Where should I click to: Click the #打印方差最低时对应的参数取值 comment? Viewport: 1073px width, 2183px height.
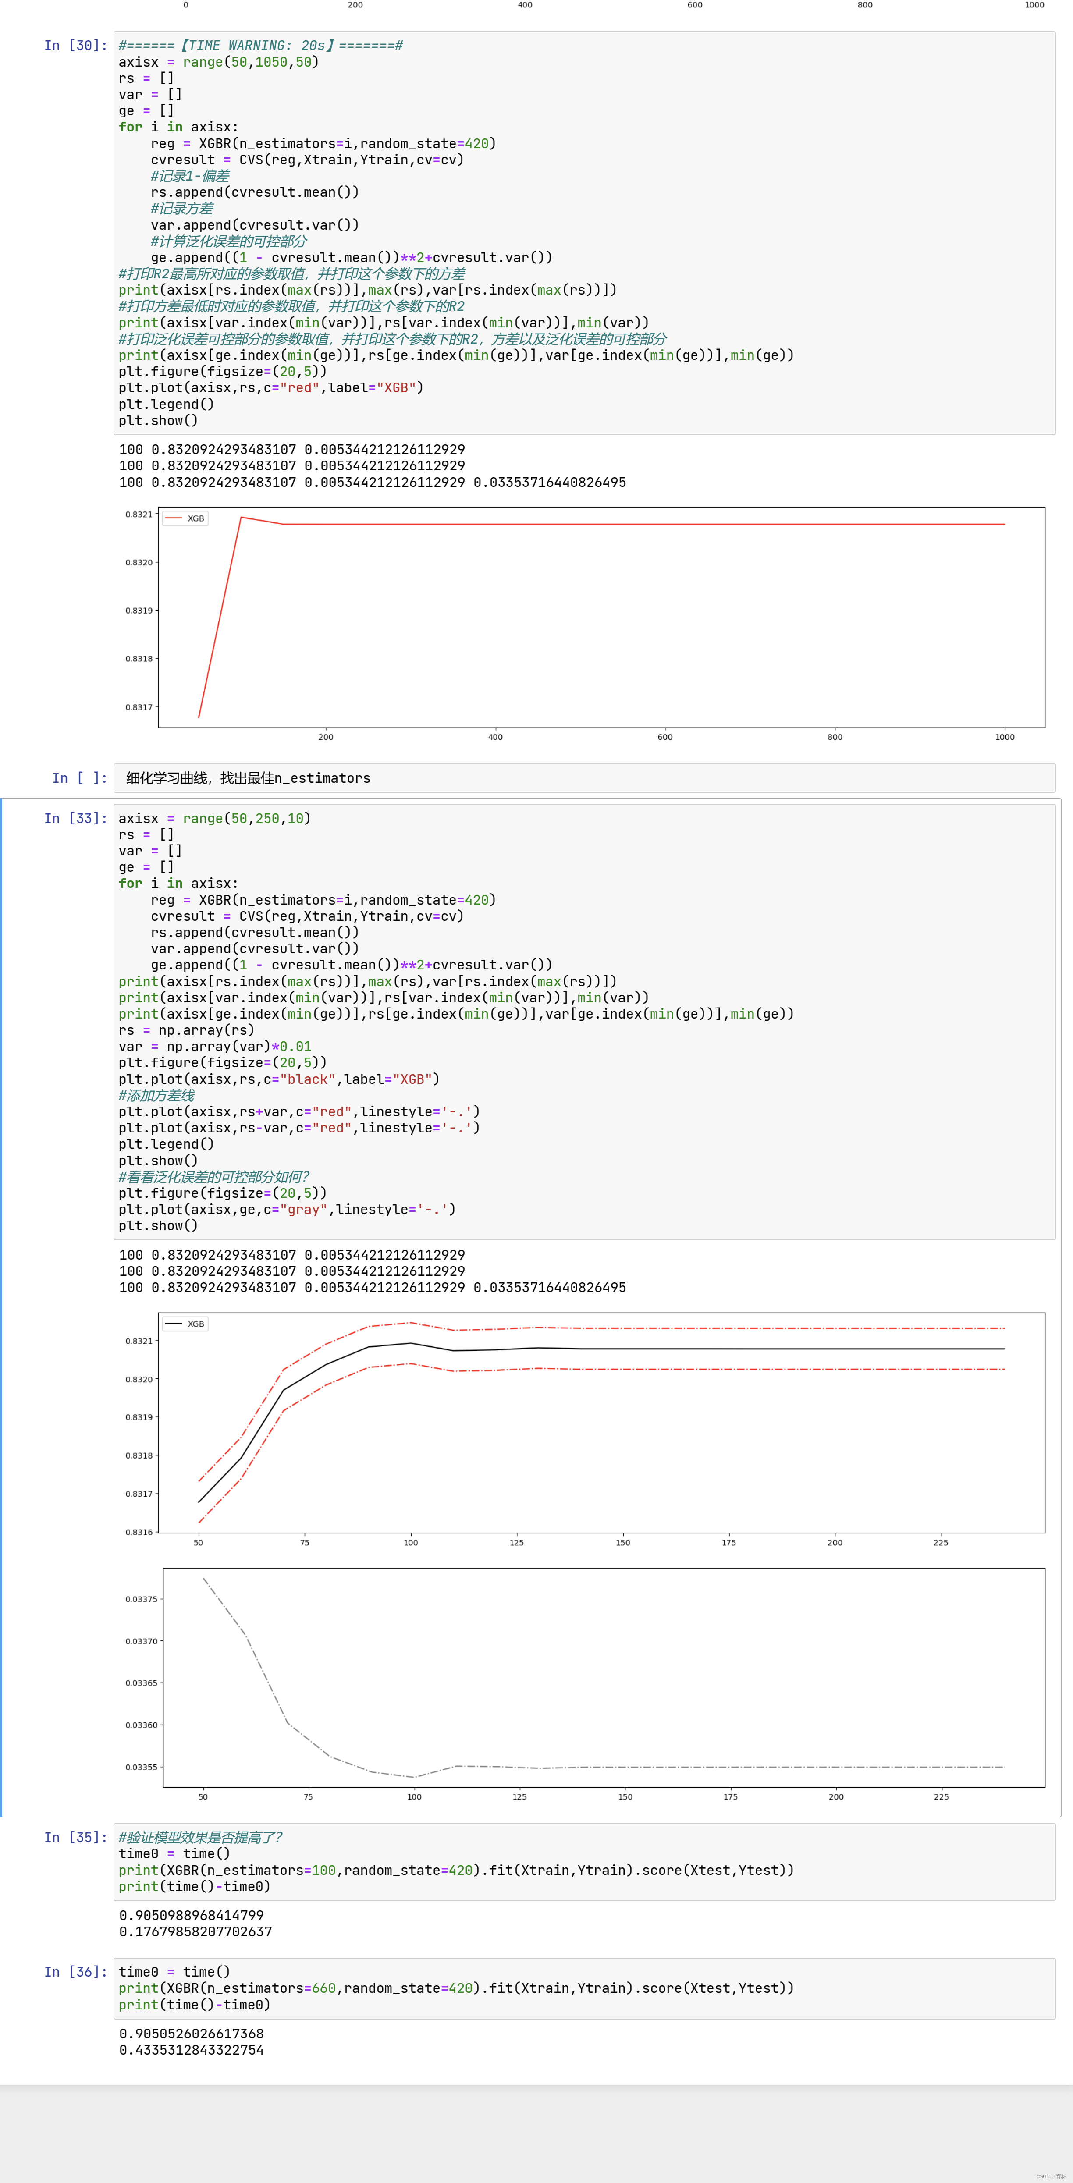(x=291, y=306)
